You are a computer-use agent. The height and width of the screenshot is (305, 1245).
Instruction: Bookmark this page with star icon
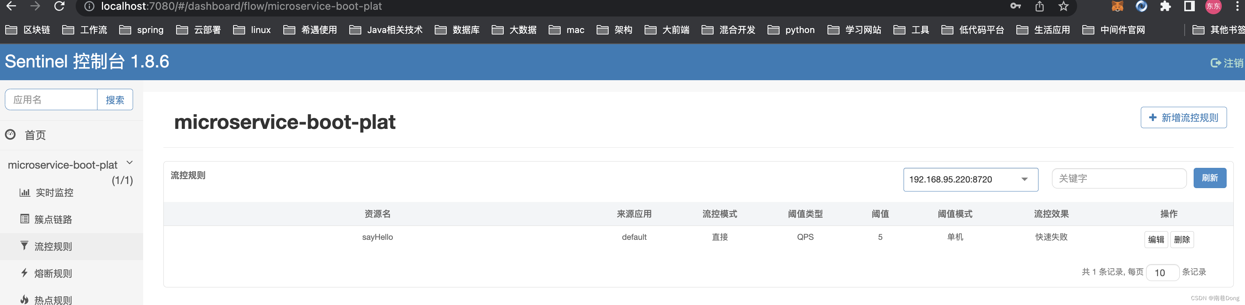(x=1063, y=6)
